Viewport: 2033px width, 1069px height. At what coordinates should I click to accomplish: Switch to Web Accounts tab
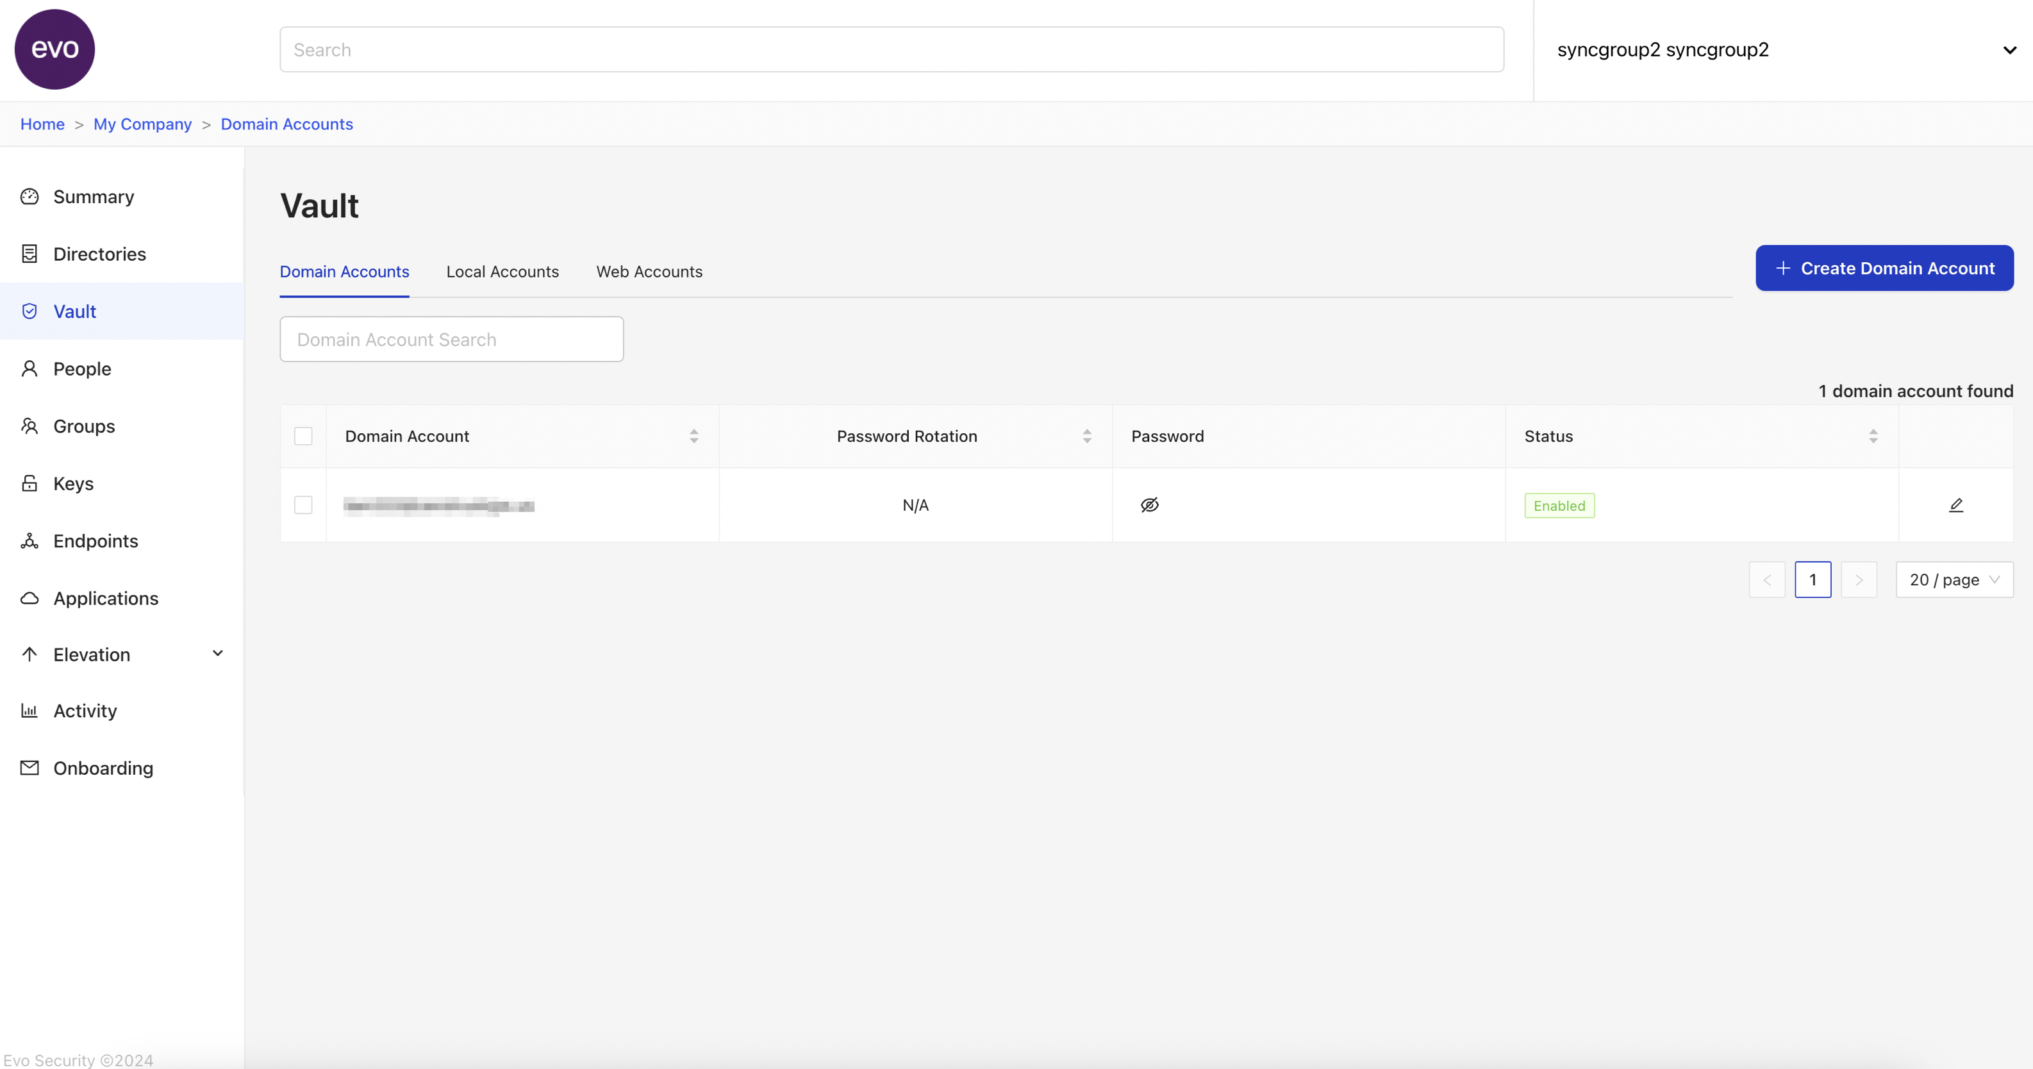649,271
